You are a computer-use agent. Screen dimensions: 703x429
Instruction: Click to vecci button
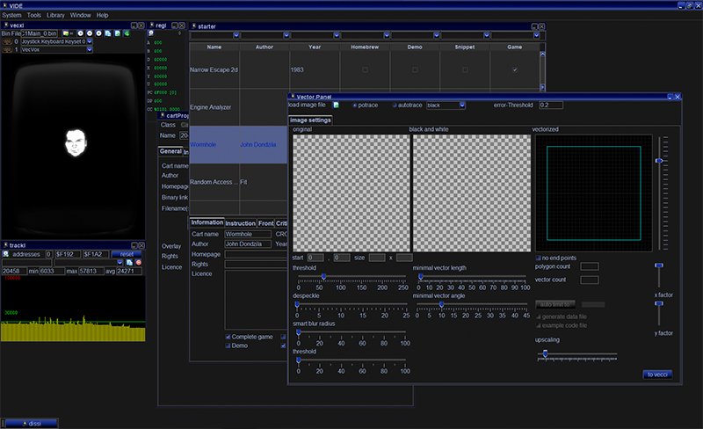[x=657, y=374]
